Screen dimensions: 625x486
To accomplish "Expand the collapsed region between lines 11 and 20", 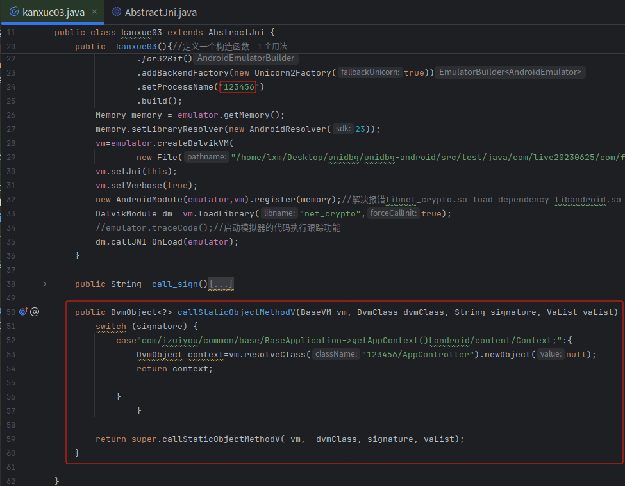I will pos(44,38).
